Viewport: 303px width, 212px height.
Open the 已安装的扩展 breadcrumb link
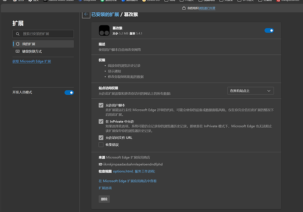(105, 14)
